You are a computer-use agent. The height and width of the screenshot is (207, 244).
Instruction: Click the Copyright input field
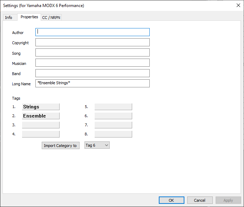coord(93,42)
